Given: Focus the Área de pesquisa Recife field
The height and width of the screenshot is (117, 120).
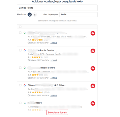Looking at the screenshot, I should (x=78, y=14).
